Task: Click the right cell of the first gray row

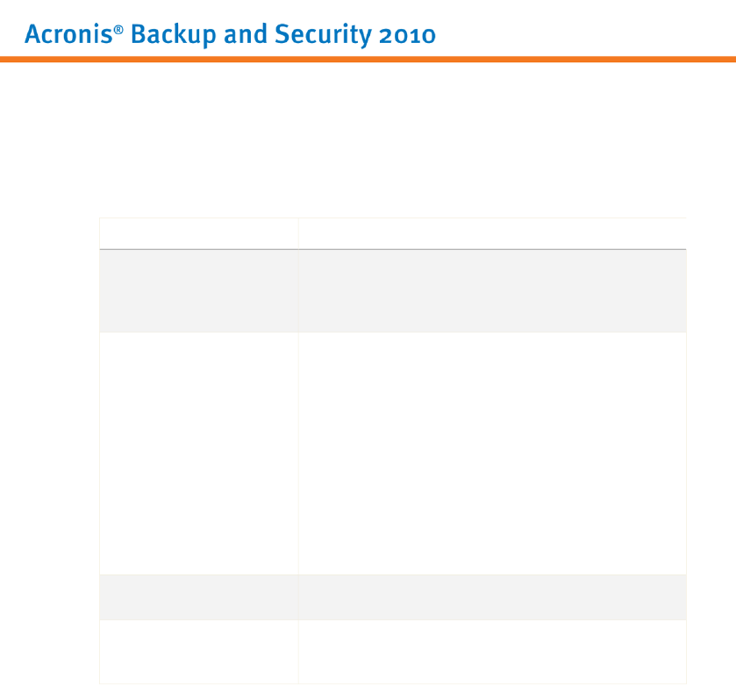Action: 491,291
